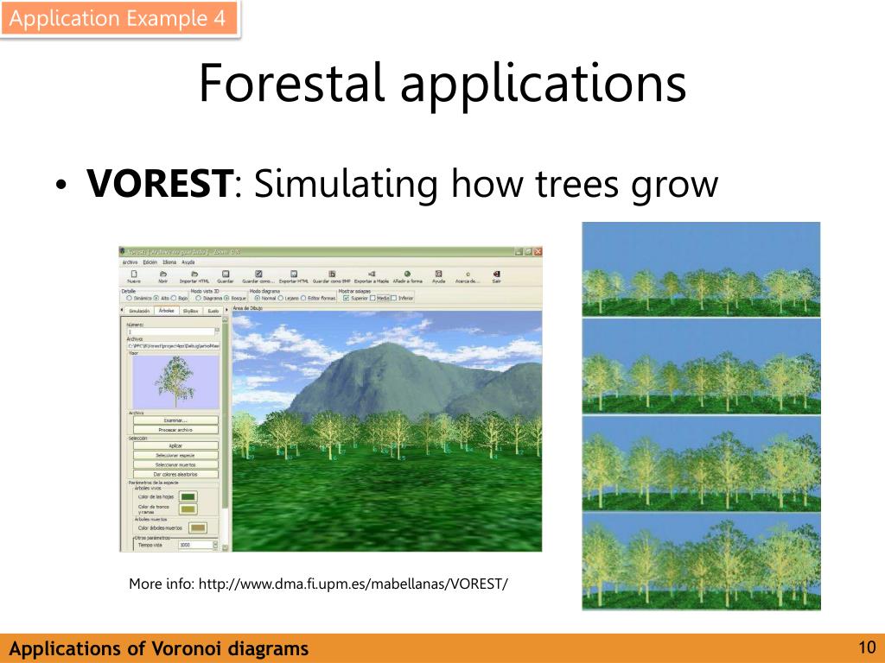The height and width of the screenshot is (663, 885).
Task: Click the panel scrollbar down arrow
Action: pyautogui.click(x=226, y=547)
